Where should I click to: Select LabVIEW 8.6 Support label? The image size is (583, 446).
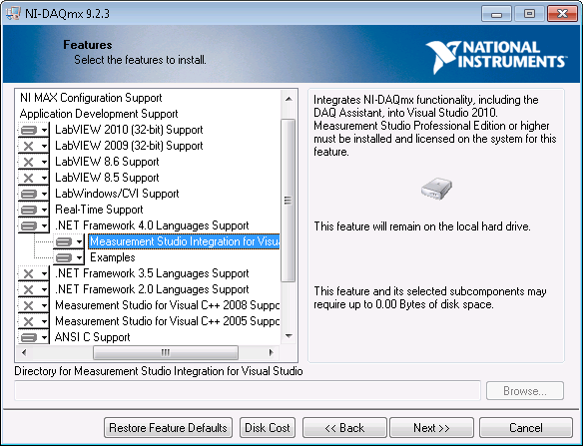[x=107, y=162]
